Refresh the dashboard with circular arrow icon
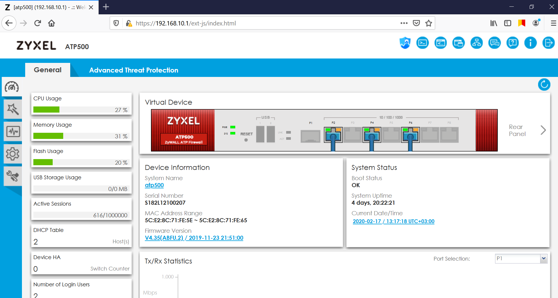The width and height of the screenshot is (558, 298). point(544,85)
